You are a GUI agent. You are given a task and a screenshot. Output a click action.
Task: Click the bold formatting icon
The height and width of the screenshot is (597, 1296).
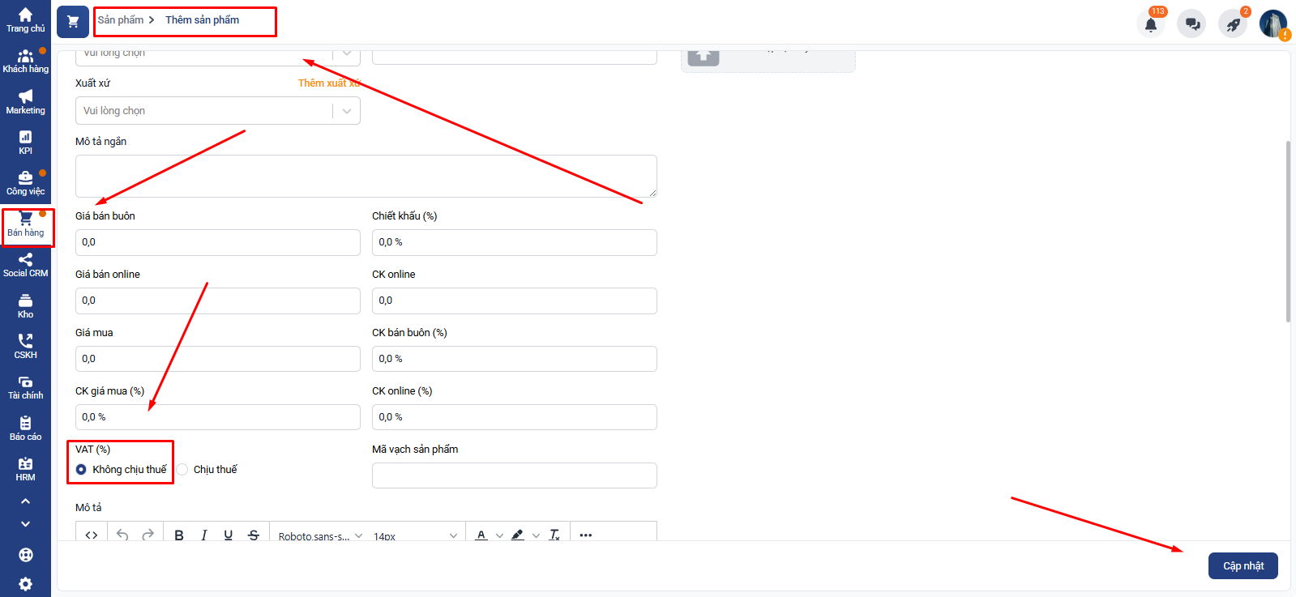[x=179, y=535]
